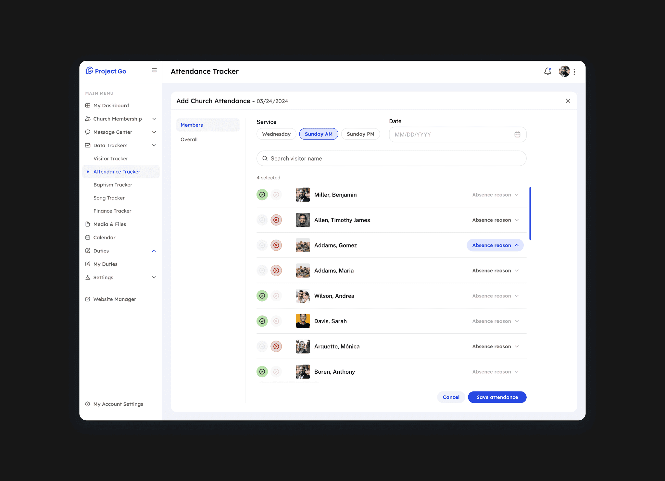The height and width of the screenshot is (481, 665).
Task: Select the Members tab
Action: pyautogui.click(x=208, y=125)
